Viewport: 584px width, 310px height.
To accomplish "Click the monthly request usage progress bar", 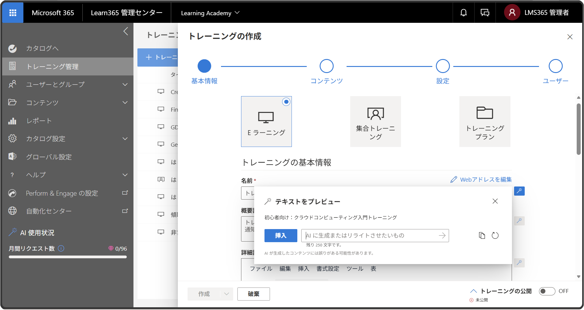I will 68,257.
